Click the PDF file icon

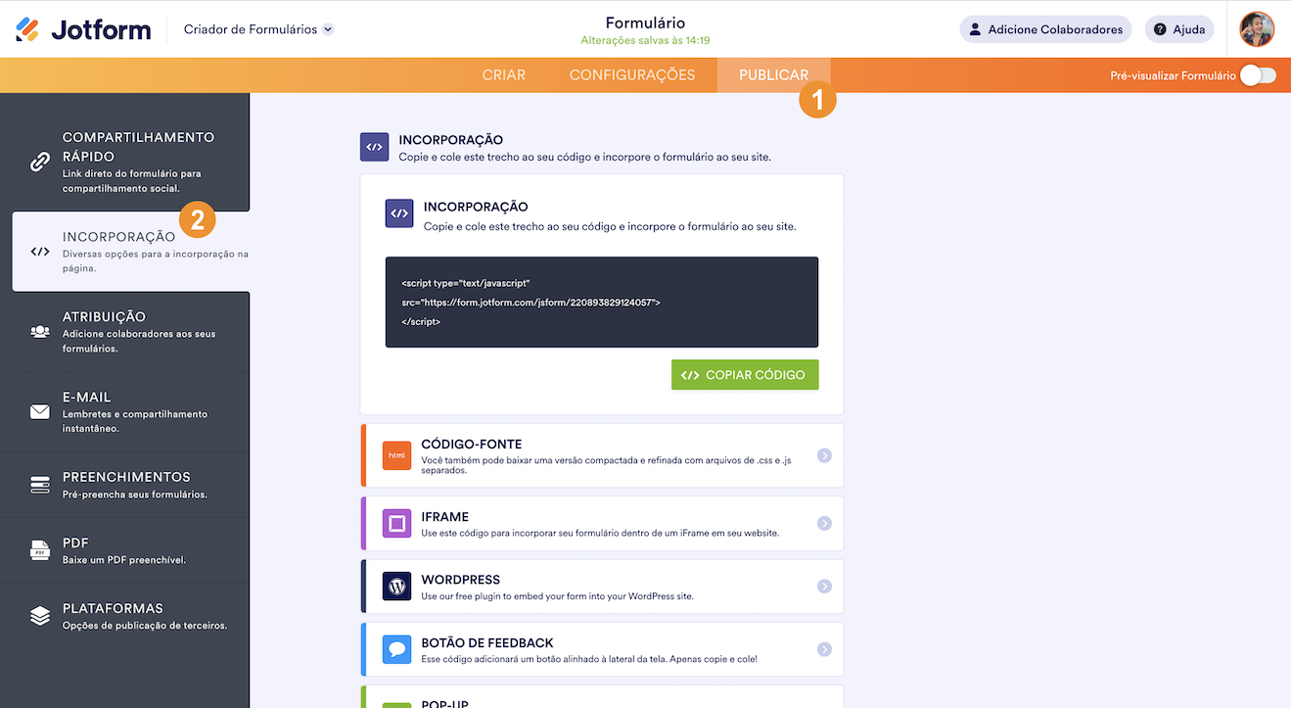click(40, 550)
